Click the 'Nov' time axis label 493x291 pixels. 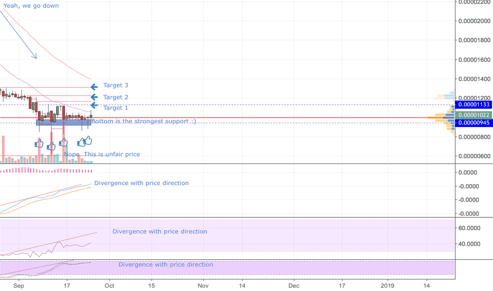tap(203, 286)
